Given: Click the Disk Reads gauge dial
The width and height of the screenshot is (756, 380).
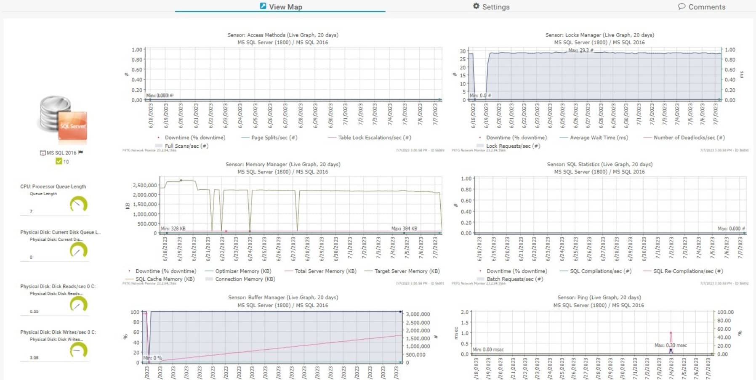Looking at the screenshot, I should pos(78,305).
